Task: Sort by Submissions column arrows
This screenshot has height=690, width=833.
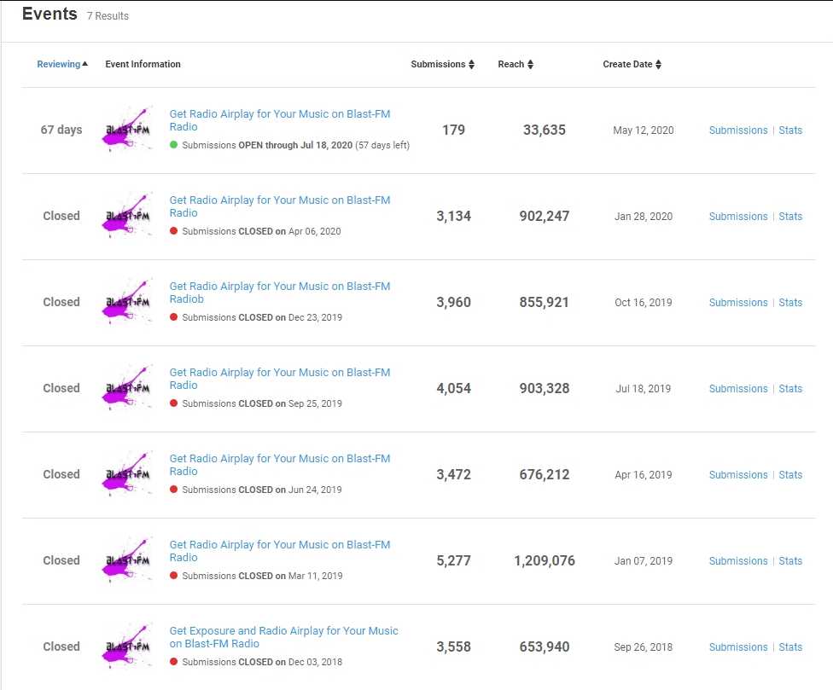Action: (471, 64)
